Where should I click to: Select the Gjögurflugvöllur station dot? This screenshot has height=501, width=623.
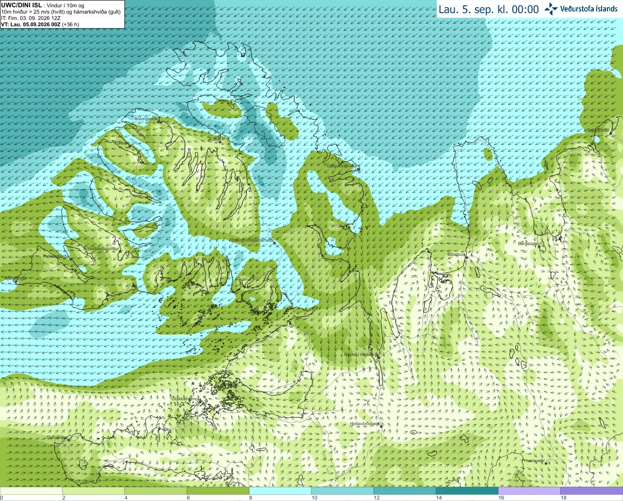tap(358, 169)
